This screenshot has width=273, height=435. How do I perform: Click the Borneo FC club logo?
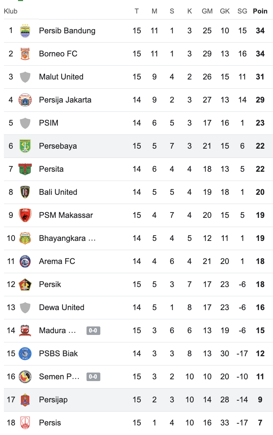click(x=25, y=54)
